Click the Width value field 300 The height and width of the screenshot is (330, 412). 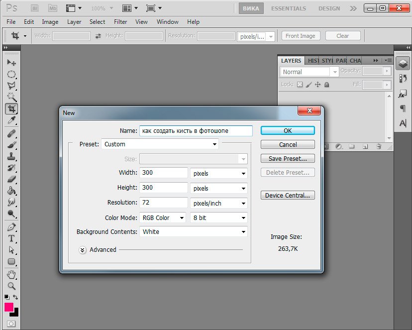[x=163, y=173]
